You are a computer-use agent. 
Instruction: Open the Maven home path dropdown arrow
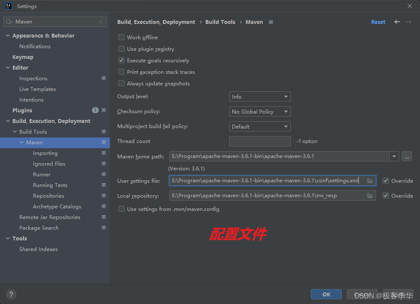394,156
